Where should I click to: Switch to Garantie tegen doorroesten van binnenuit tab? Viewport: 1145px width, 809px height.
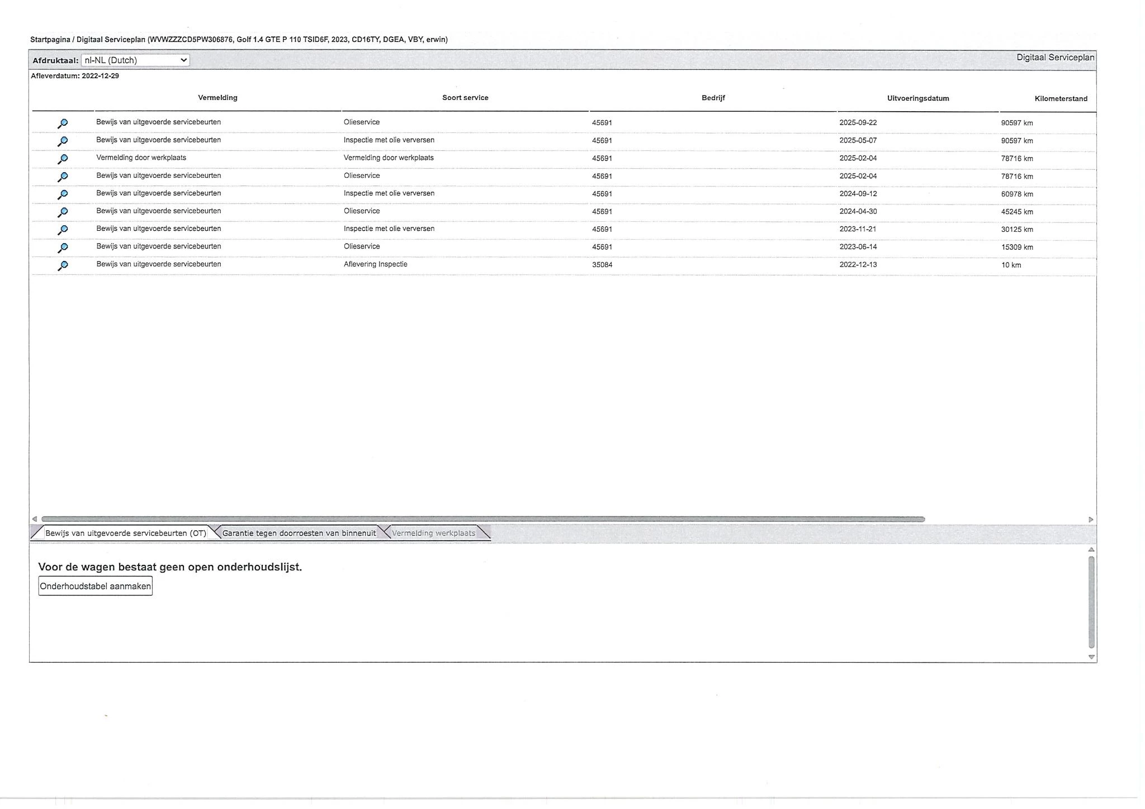click(299, 533)
